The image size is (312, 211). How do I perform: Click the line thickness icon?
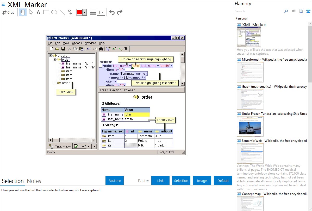93,12
